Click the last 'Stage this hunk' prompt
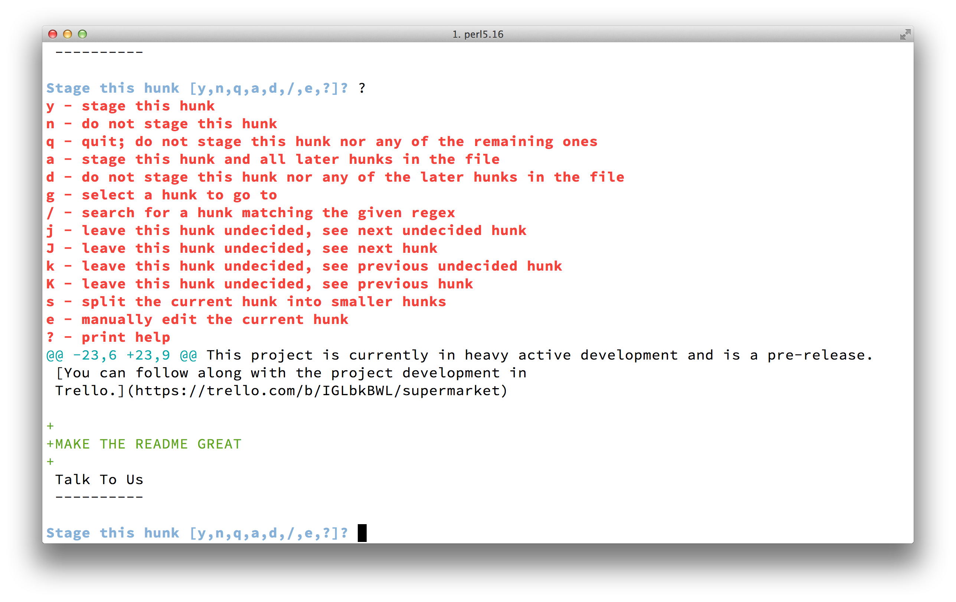 (x=197, y=533)
